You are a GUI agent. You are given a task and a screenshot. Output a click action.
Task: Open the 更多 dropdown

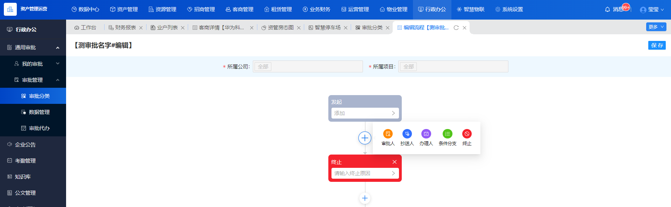(656, 27)
